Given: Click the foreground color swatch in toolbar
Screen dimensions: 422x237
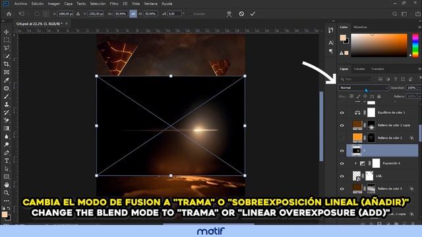Looking at the screenshot, I should (x=5, y=214).
